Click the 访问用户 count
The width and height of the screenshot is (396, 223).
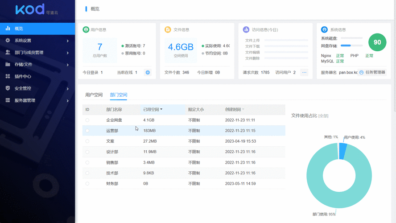pos(285,73)
